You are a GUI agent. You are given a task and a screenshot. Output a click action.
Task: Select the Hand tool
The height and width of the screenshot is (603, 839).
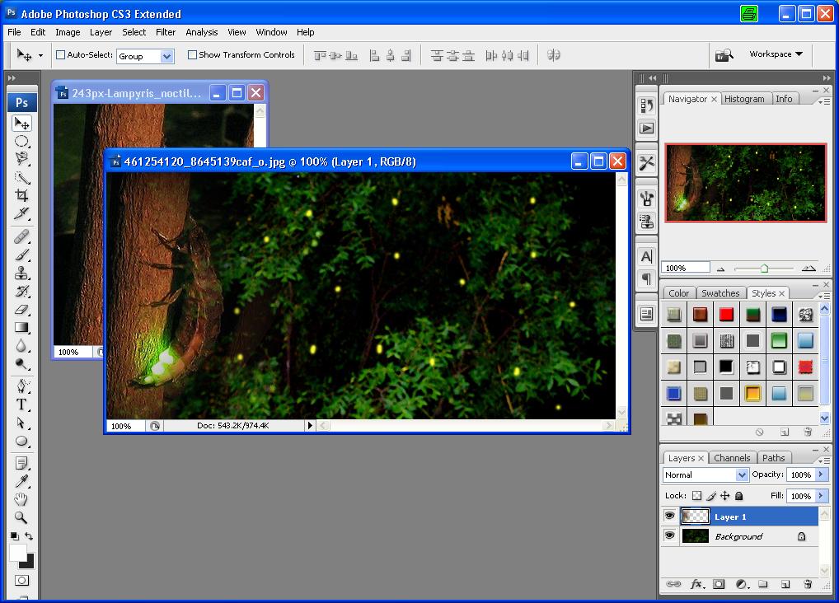[x=22, y=499]
